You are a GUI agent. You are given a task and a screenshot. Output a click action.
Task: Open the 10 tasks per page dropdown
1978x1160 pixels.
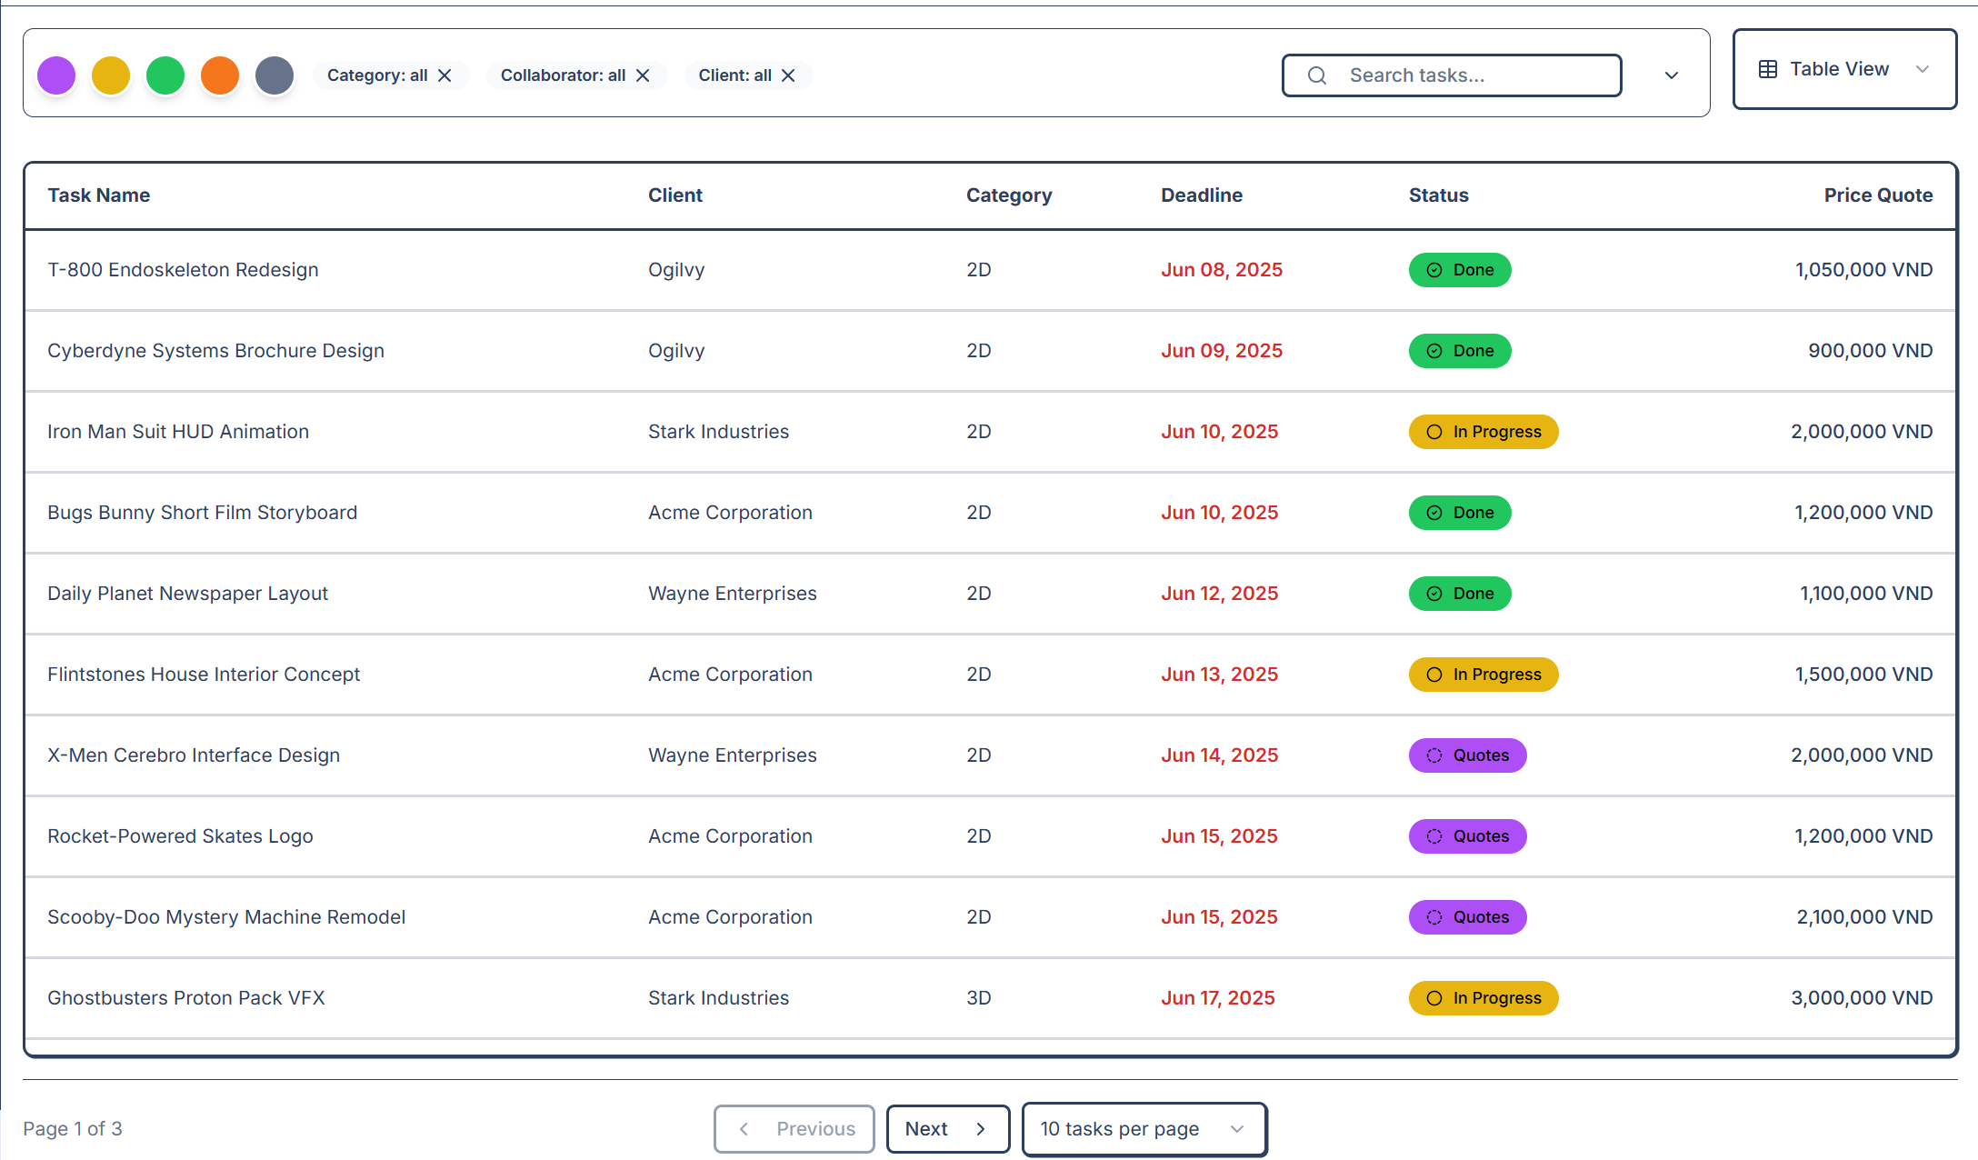(x=1144, y=1129)
